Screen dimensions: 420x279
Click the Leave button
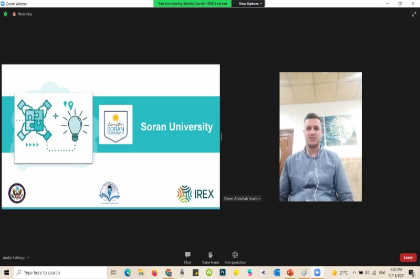coord(408,257)
